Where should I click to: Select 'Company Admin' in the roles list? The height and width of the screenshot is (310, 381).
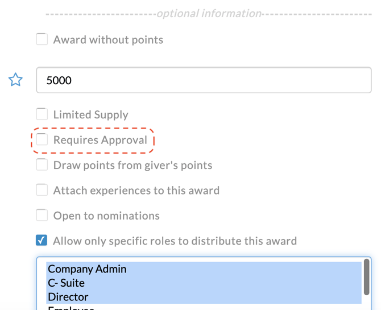tap(87, 269)
